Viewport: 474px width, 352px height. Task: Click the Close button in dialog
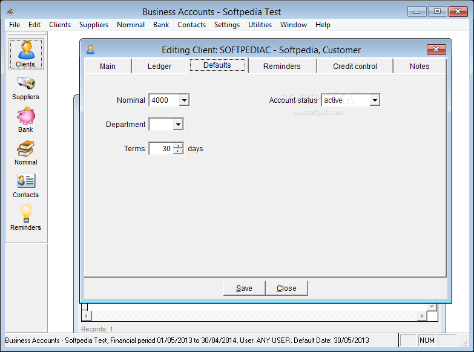point(286,288)
